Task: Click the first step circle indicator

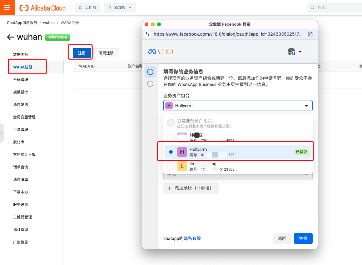Action: (x=150, y=72)
